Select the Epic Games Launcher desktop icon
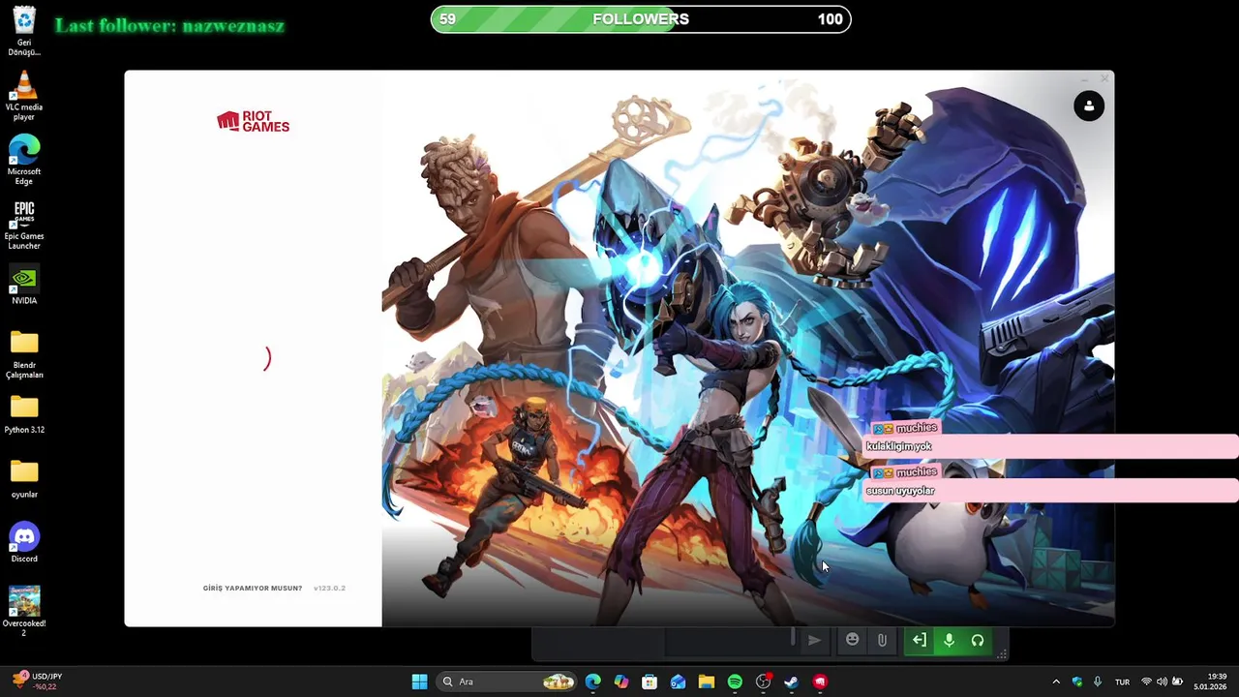This screenshot has height=697, width=1239. point(24,225)
